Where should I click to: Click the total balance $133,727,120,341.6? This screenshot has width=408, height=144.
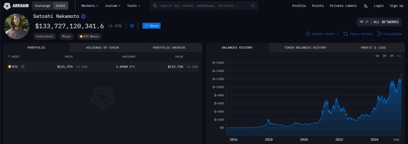pos(69,26)
